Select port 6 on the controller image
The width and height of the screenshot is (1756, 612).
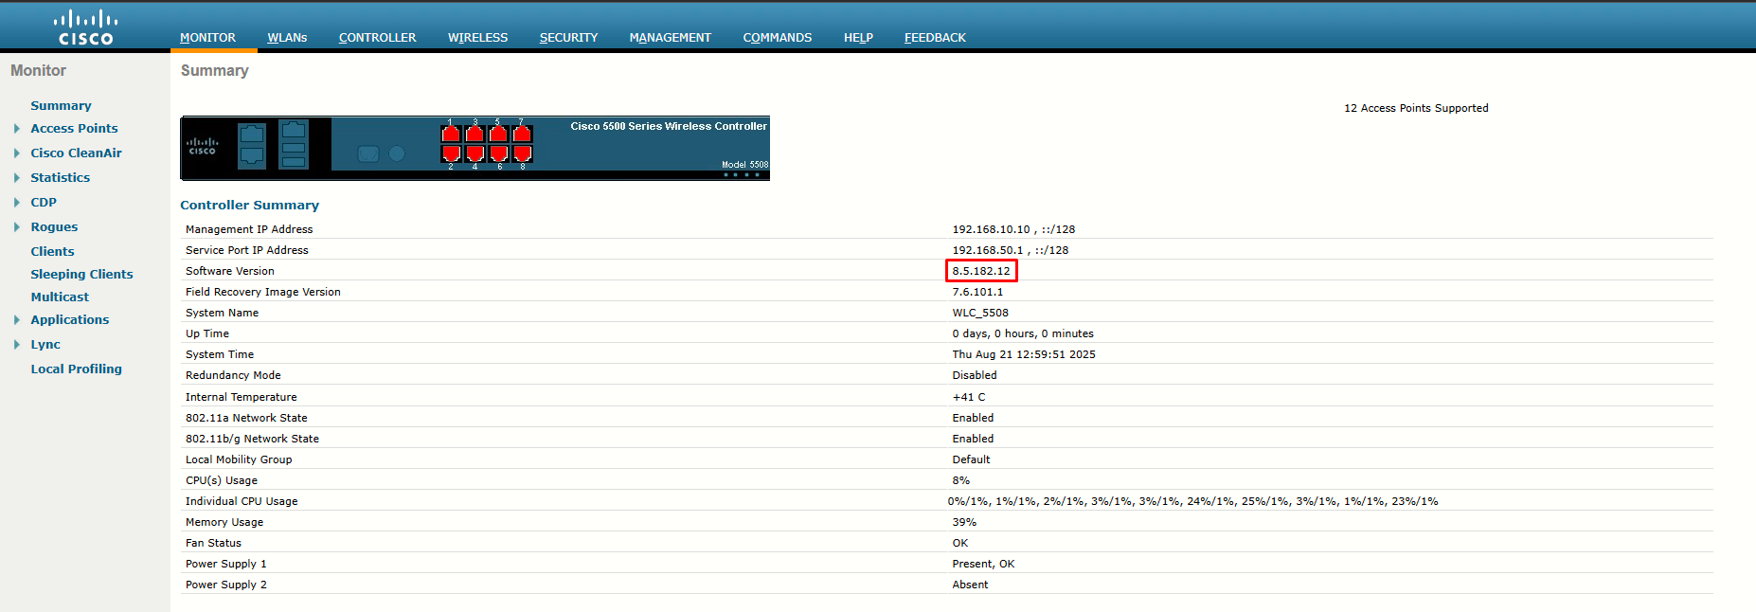tap(498, 153)
